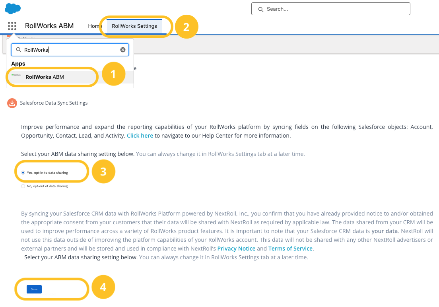Open the Privacy Notice link

(x=236, y=249)
